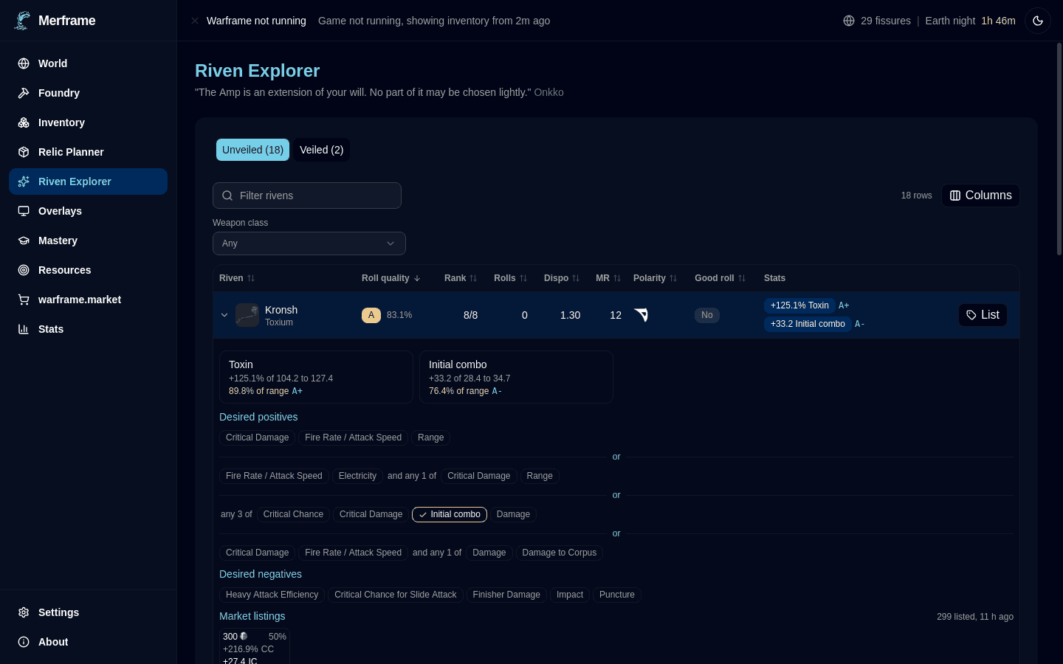Click the Puncture negative chip
Viewport: 1063px width, 664px height.
click(x=617, y=595)
